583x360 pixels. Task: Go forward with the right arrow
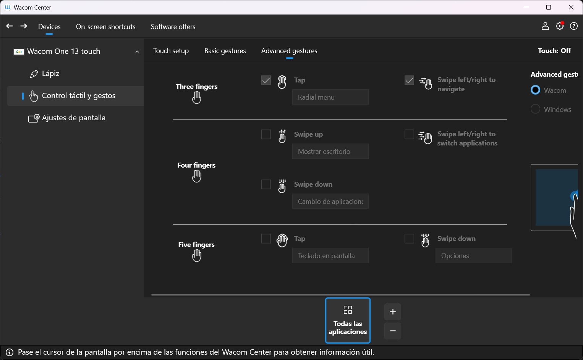(24, 26)
